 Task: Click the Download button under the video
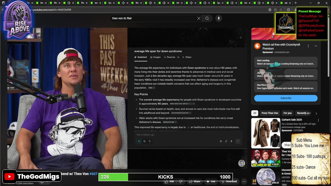pos(229,181)
